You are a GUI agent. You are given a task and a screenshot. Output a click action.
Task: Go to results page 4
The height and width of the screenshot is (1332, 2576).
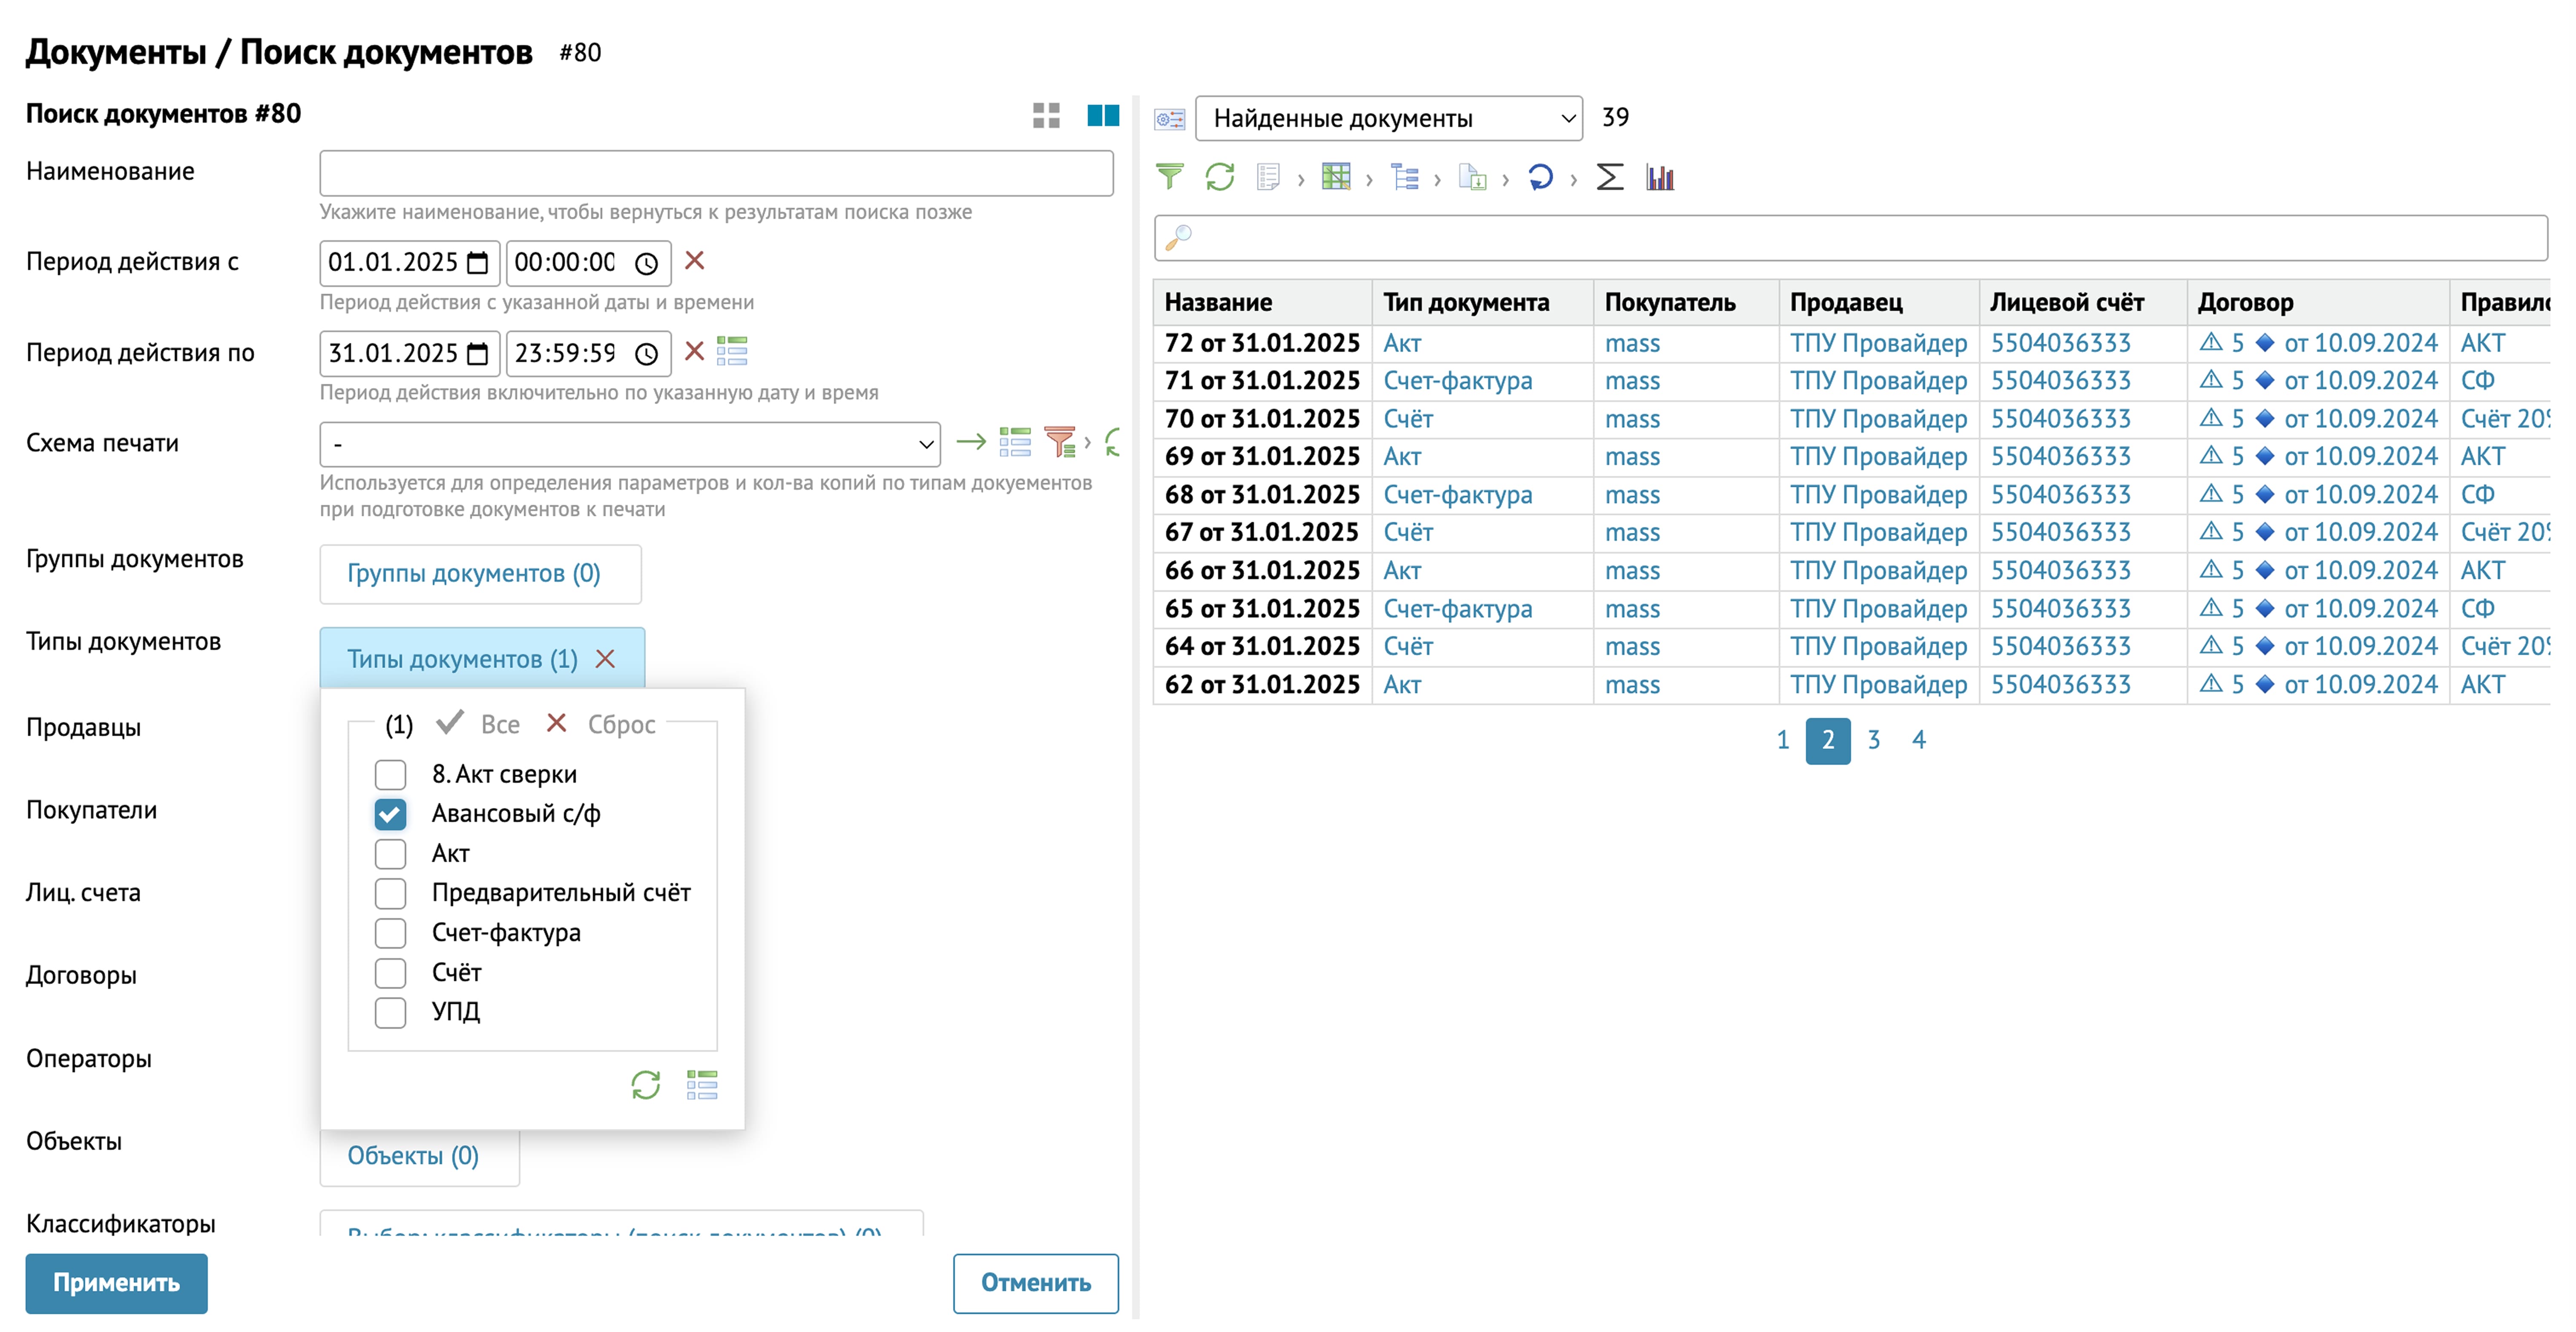coord(1918,740)
